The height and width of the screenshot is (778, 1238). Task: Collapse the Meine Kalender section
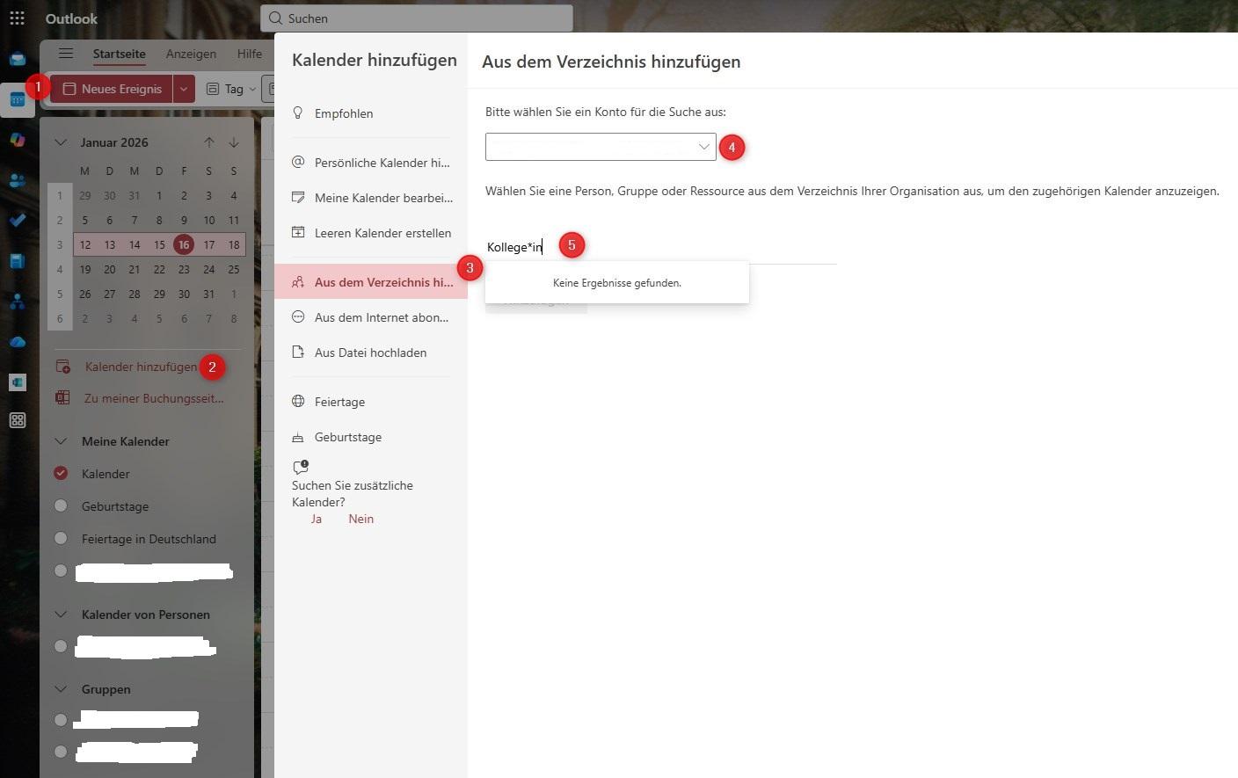(x=60, y=440)
